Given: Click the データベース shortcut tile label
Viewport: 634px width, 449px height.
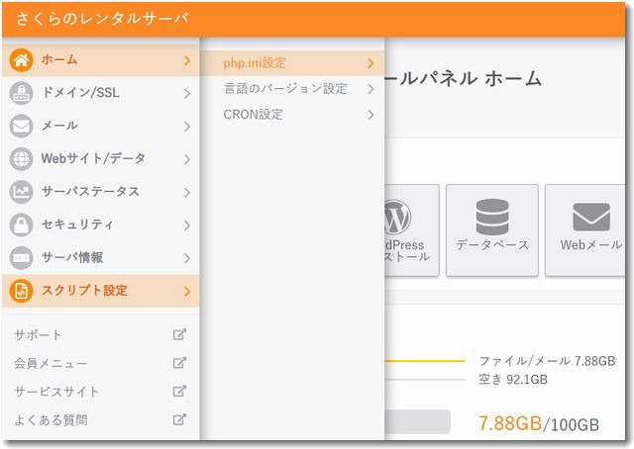Looking at the screenshot, I should (492, 244).
